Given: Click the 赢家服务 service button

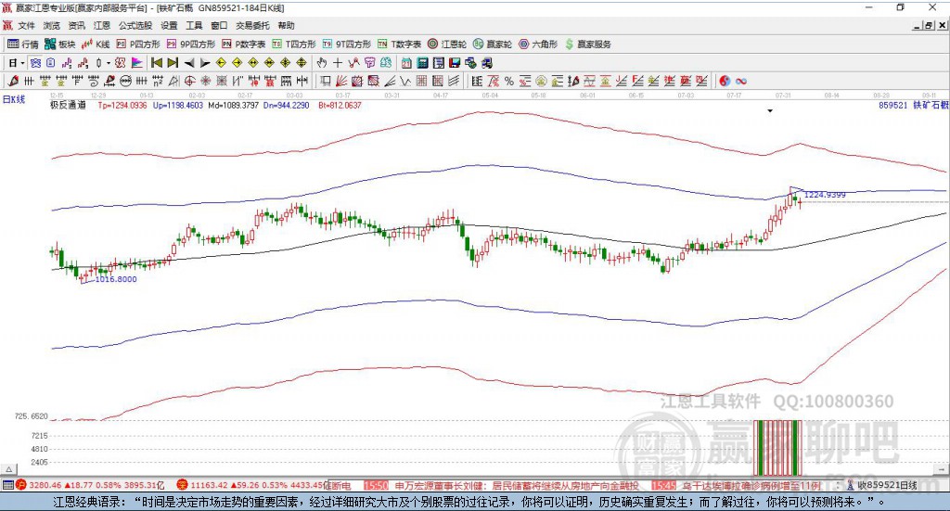Looking at the screenshot, I should coord(588,45).
